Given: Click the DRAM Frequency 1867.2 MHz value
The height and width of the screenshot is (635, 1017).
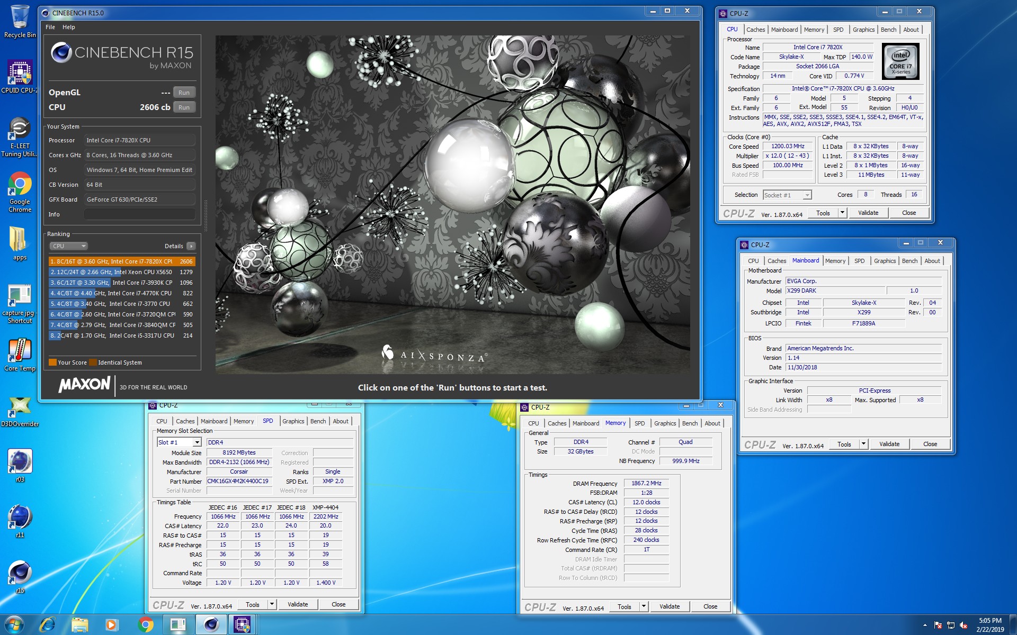Looking at the screenshot, I should pyautogui.click(x=646, y=483).
